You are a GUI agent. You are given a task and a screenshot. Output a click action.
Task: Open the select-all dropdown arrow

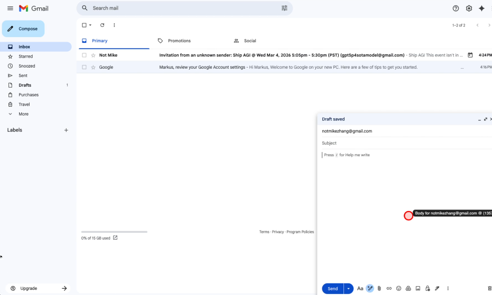tap(90, 25)
